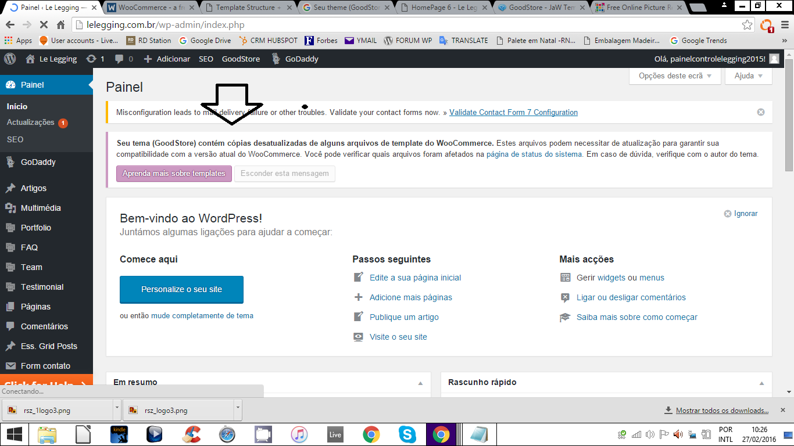Open the WordPress logo menu in admin bar
Screen dimensions: 794x446
(x=10, y=59)
